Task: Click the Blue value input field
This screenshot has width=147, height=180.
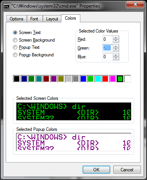Action: pyautogui.click(x=107, y=57)
